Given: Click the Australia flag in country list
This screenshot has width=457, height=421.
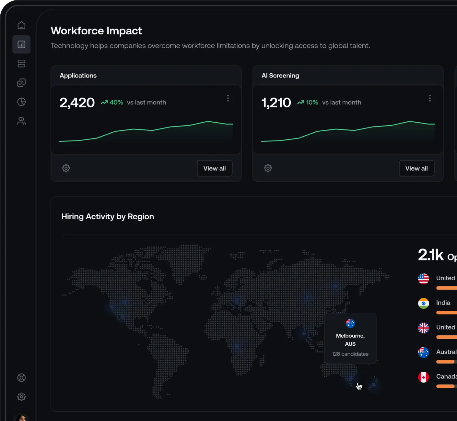Looking at the screenshot, I should 424,352.
